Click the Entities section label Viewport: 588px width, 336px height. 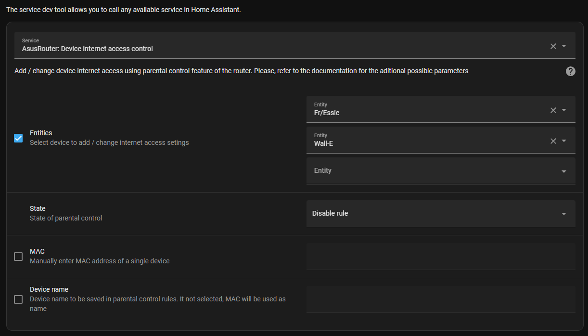tap(40, 133)
